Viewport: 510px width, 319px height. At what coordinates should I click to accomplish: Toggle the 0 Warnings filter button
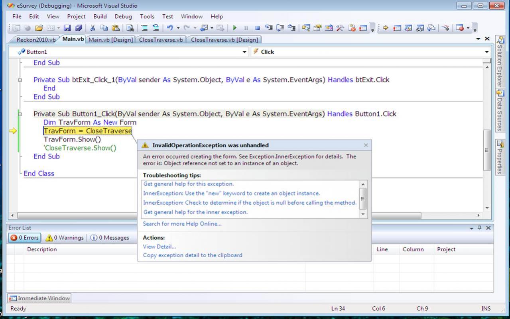pyautogui.click(x=65, y=238)
